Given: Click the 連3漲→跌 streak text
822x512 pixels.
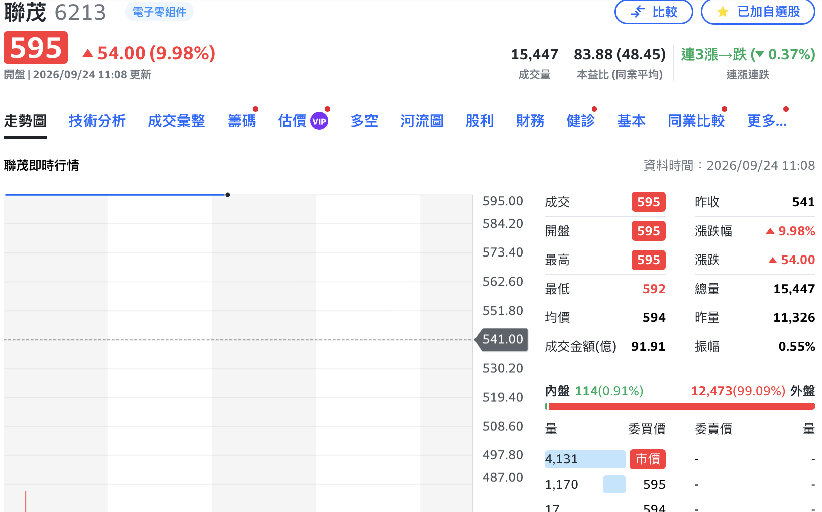Looking at the screenshot, I should (x=748, y=54).
